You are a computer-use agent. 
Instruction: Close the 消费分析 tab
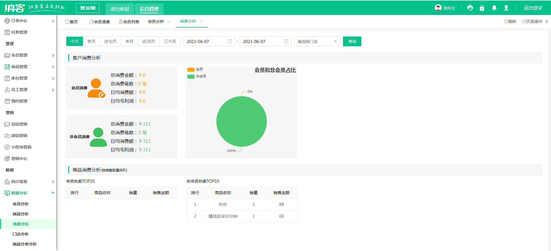(x=201, y=22)
